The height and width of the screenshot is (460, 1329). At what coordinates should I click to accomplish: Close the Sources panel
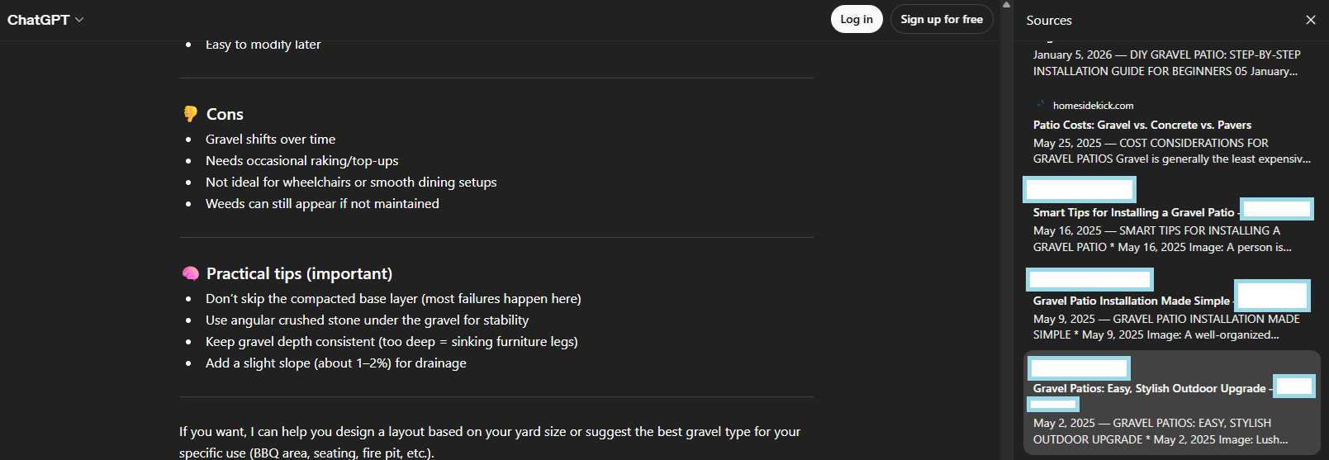[1310, 20]
